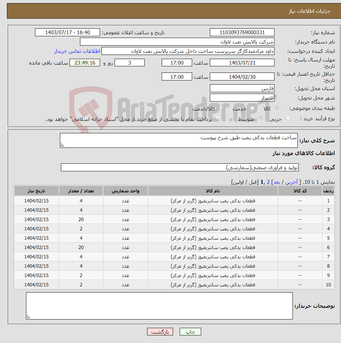The height and width of the screenshot is (343, 341).
Task: Click quantity 2 in row 4
Action: [x=81, y=229]
